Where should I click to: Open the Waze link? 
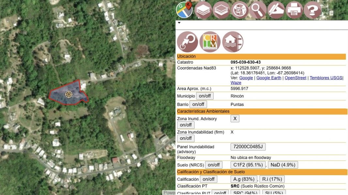click(x=236, y=83)
